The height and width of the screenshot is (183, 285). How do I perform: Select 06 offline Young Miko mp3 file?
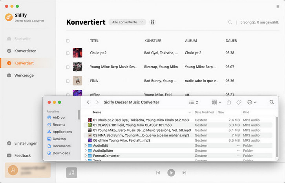coord(178,140)
